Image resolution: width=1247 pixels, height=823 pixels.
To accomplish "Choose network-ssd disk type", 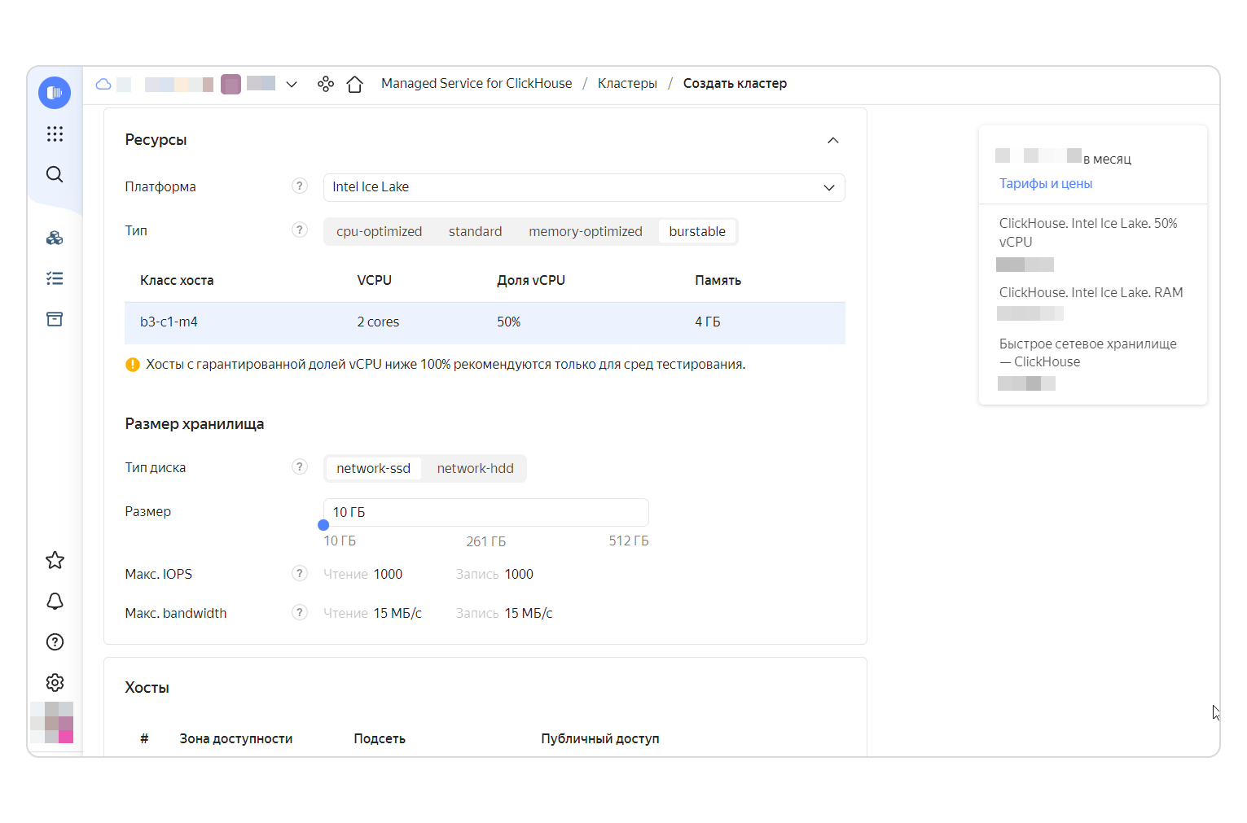I will coord(374,469).
